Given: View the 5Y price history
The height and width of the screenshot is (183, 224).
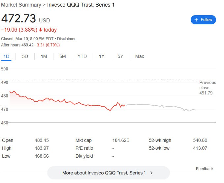Looking at the screenshot, I should pyautogui.click(x=120, y=56).
